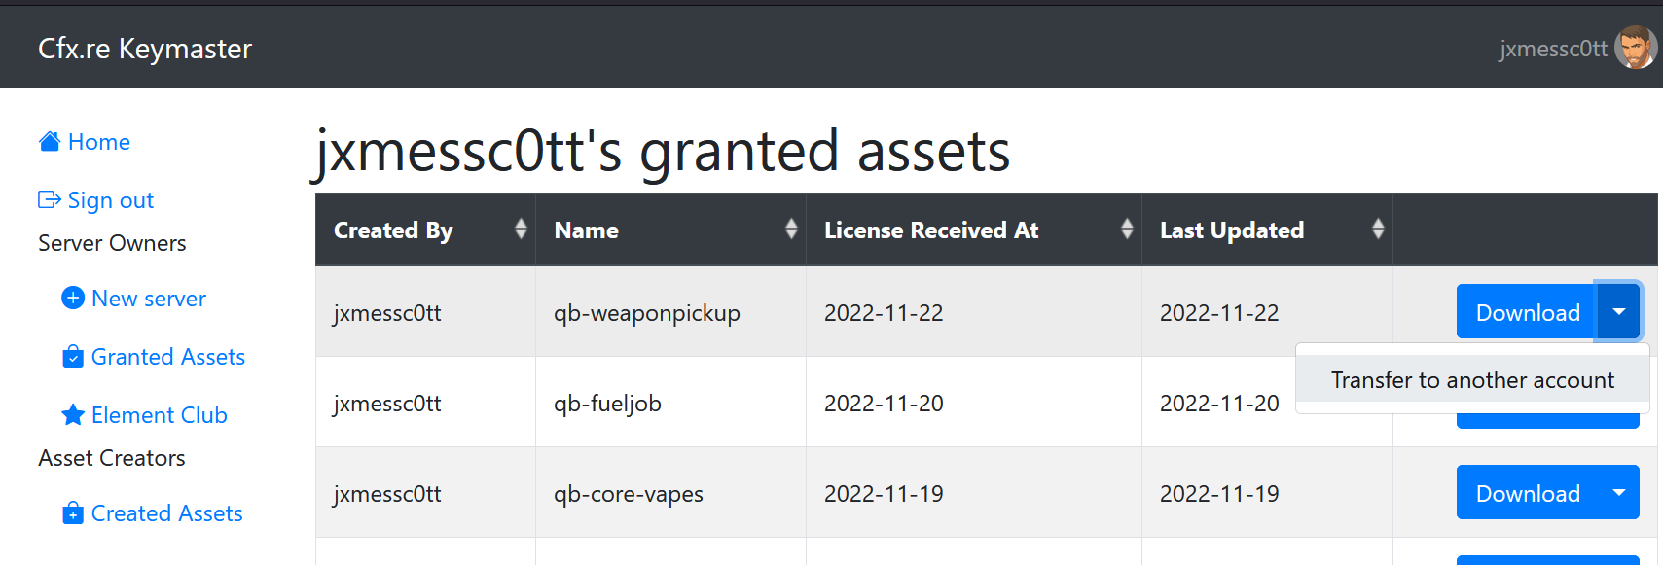Click the briefcase icon beside Granted Assets
Viewport: 1663px width, 565px height.
(x=73, y=356)
